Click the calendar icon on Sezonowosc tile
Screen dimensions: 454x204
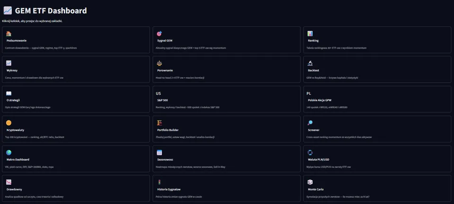pyautogui.click(x=159, y=153)
